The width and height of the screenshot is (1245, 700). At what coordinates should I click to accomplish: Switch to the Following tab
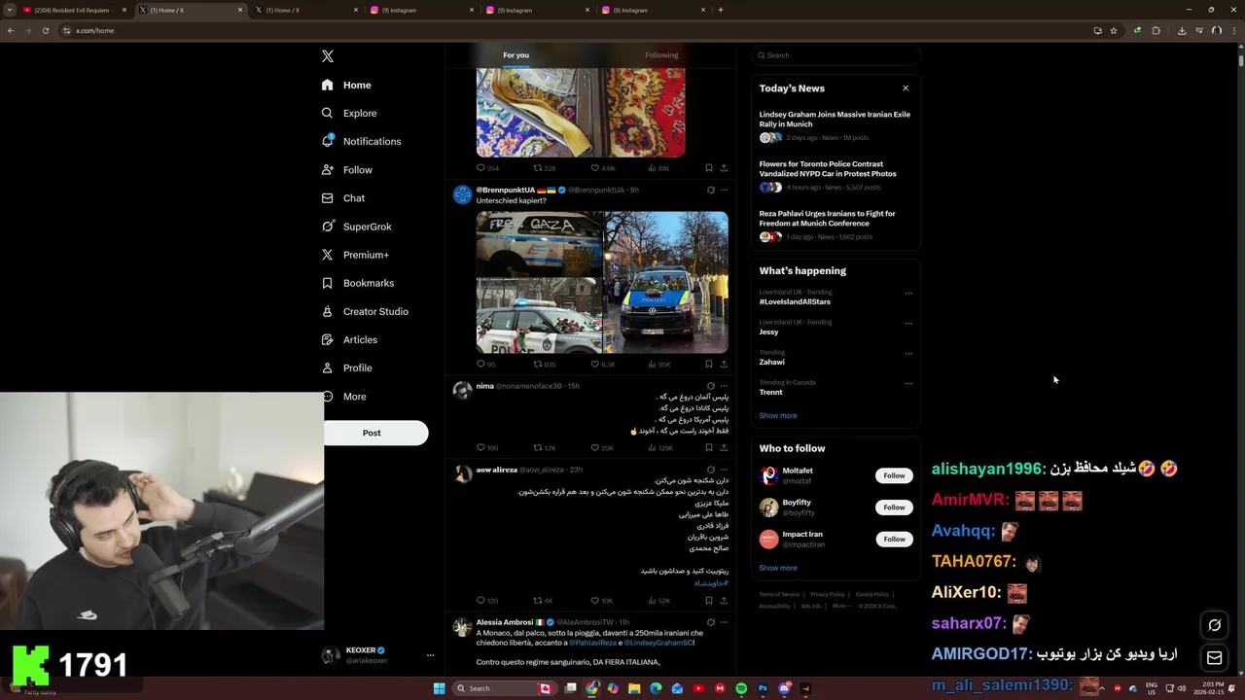pyautogui.click(x=661, y=55)
